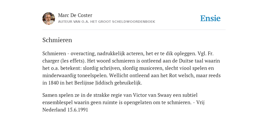Click the Vrij Nederland quotation paragraph
Viewport: 268px width, 134px height.
click(124, 102)
